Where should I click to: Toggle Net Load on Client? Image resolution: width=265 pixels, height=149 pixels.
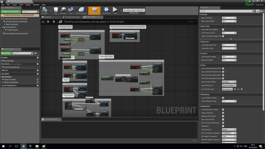(x=223, y=119)
